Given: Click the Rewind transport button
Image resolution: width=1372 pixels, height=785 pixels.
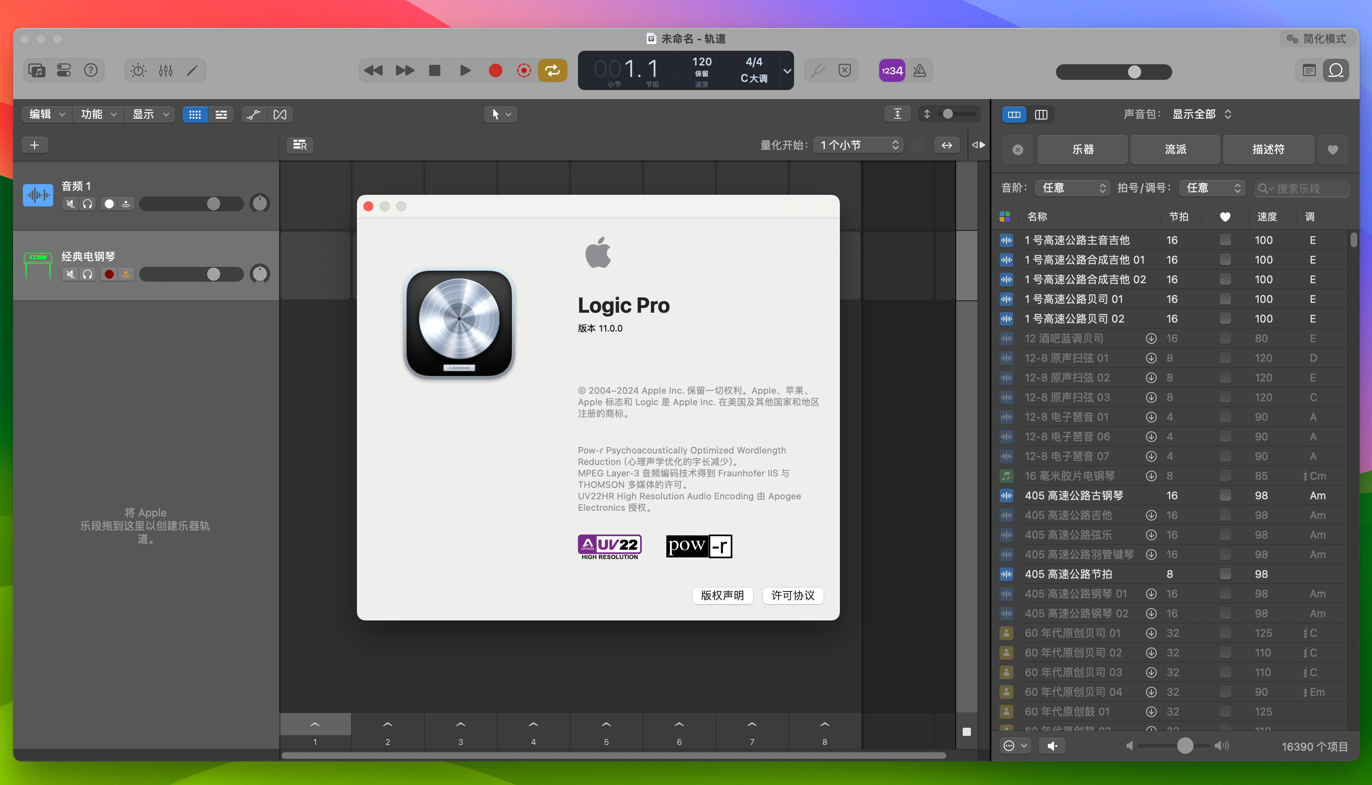Looking at the screenshot, I should pyautogui.click(x=373, y=71).
